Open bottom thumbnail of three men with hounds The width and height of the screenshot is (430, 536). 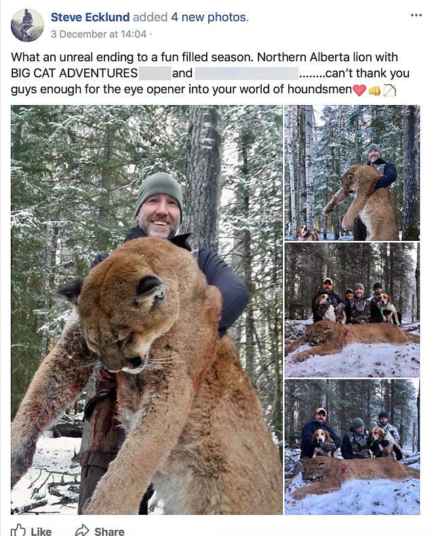[352, 447]
